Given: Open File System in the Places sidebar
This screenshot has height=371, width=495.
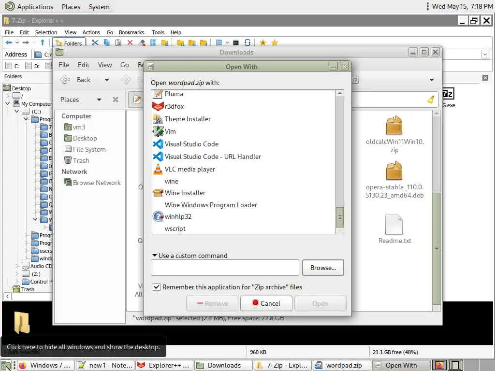Looking at the screenshot, I should pyautogui.click(x=85, y=150).
